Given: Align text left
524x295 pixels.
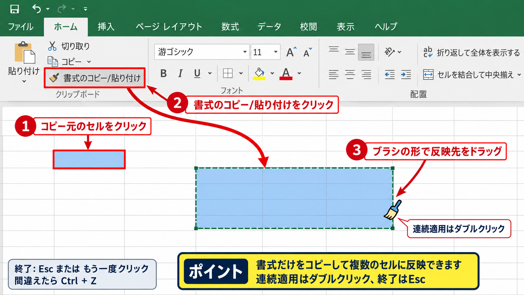Looking at the screenshot, I should 334,75.
